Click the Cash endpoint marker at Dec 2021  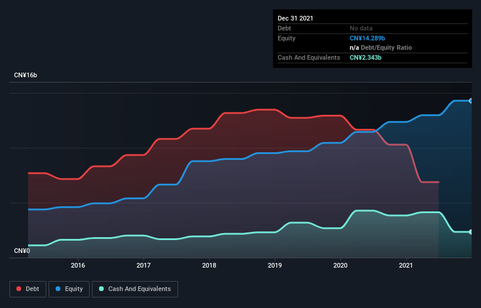(471, 232)
